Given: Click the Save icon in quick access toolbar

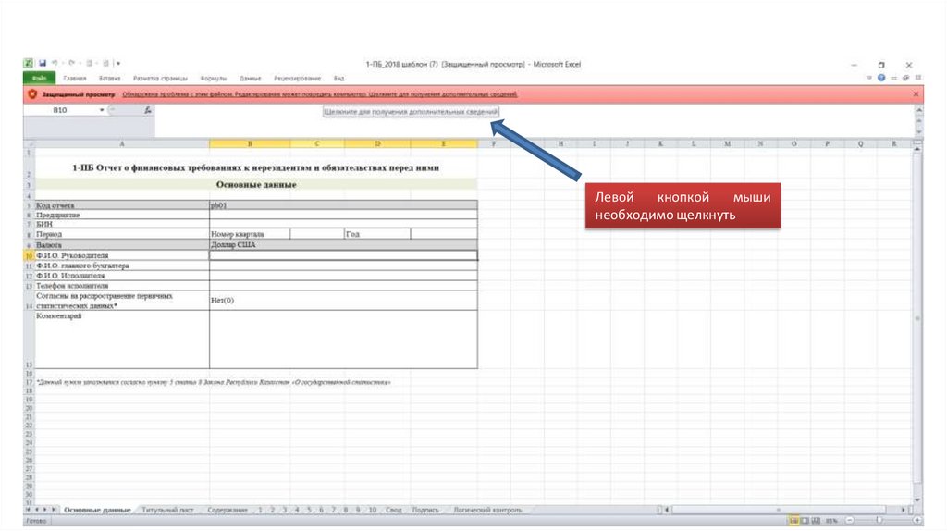Looking at the screenshot, I should point(43,64).
